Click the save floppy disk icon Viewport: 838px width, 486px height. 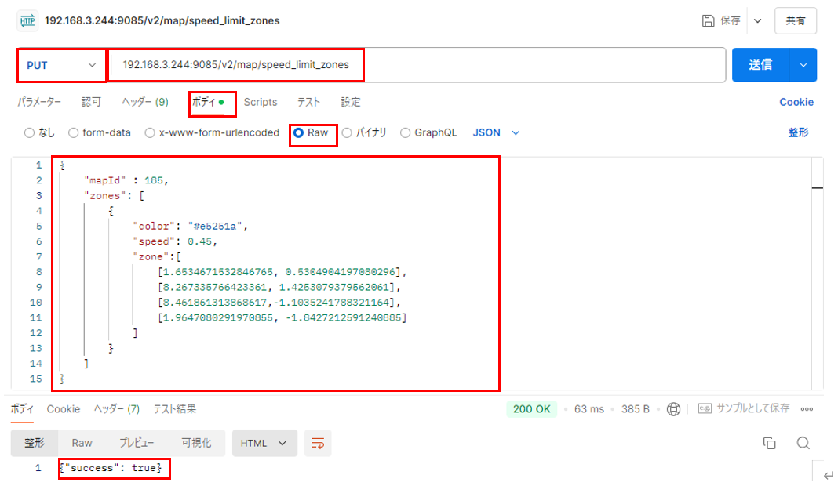point(709,21)
